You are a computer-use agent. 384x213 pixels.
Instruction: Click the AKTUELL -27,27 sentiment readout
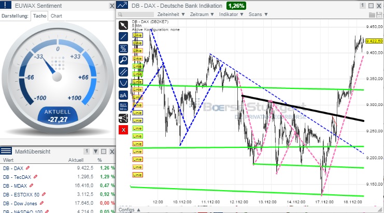58,116
